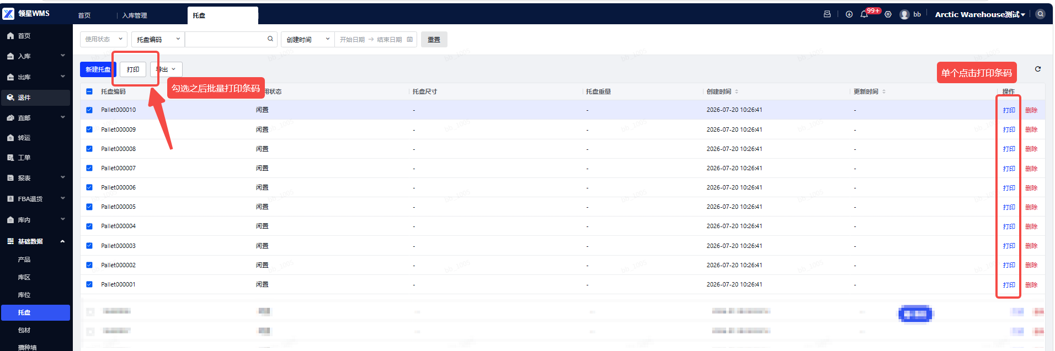This screenshot has height=351, width=1055.
Task: Click the 首页 home icon in sidebar
Action: [10, 36]
